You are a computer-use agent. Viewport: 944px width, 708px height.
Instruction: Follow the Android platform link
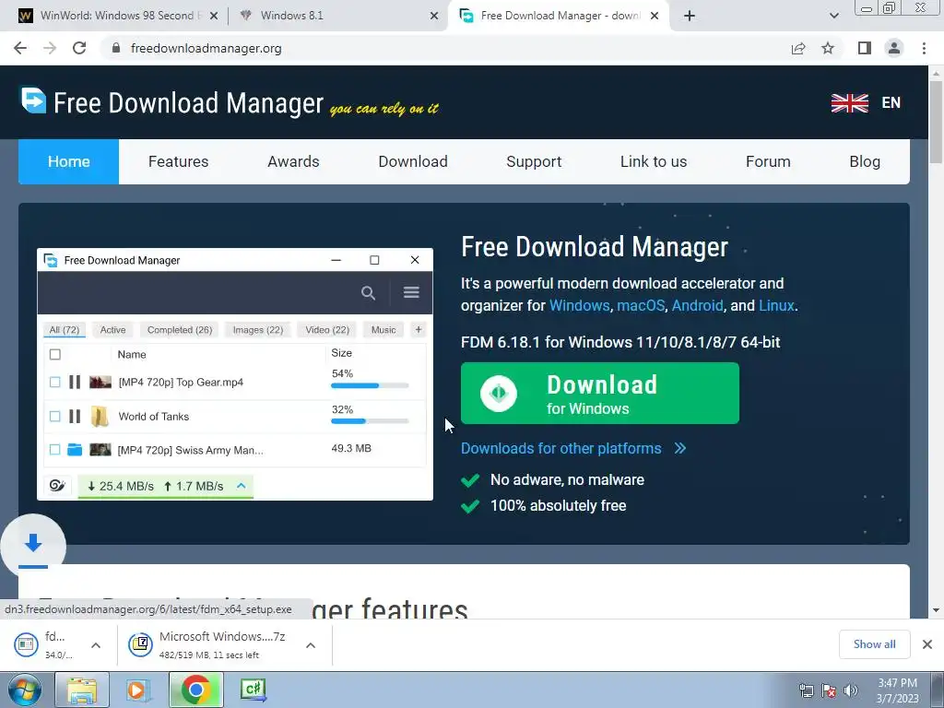coord(697,305)
